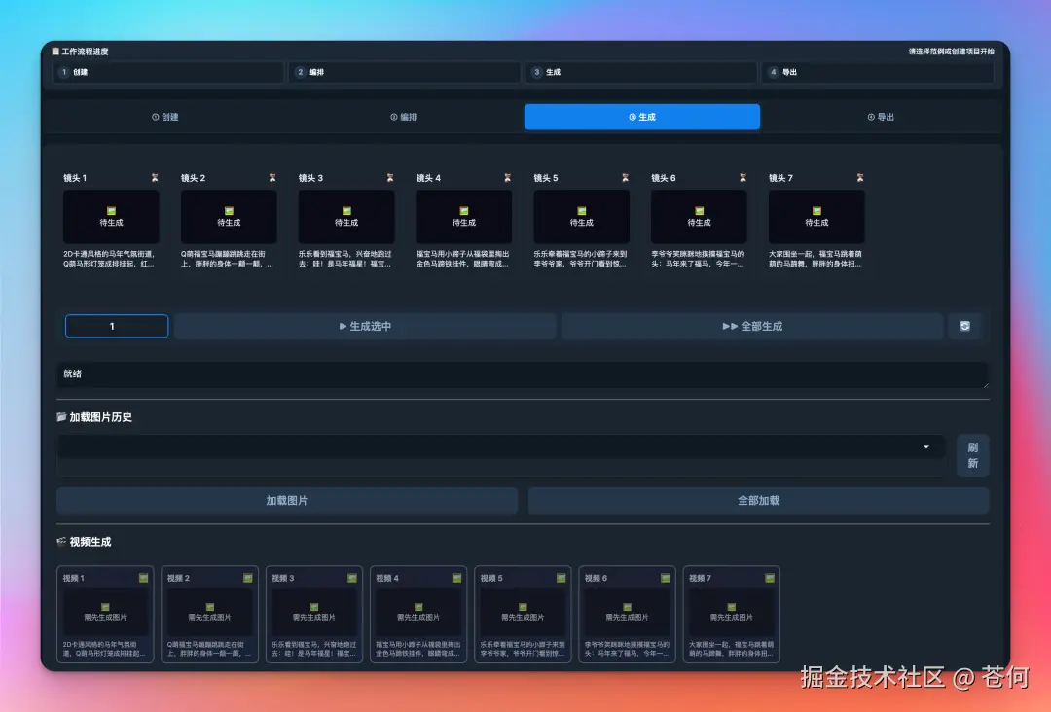Click the 生成选中 button

pos(366,326)
